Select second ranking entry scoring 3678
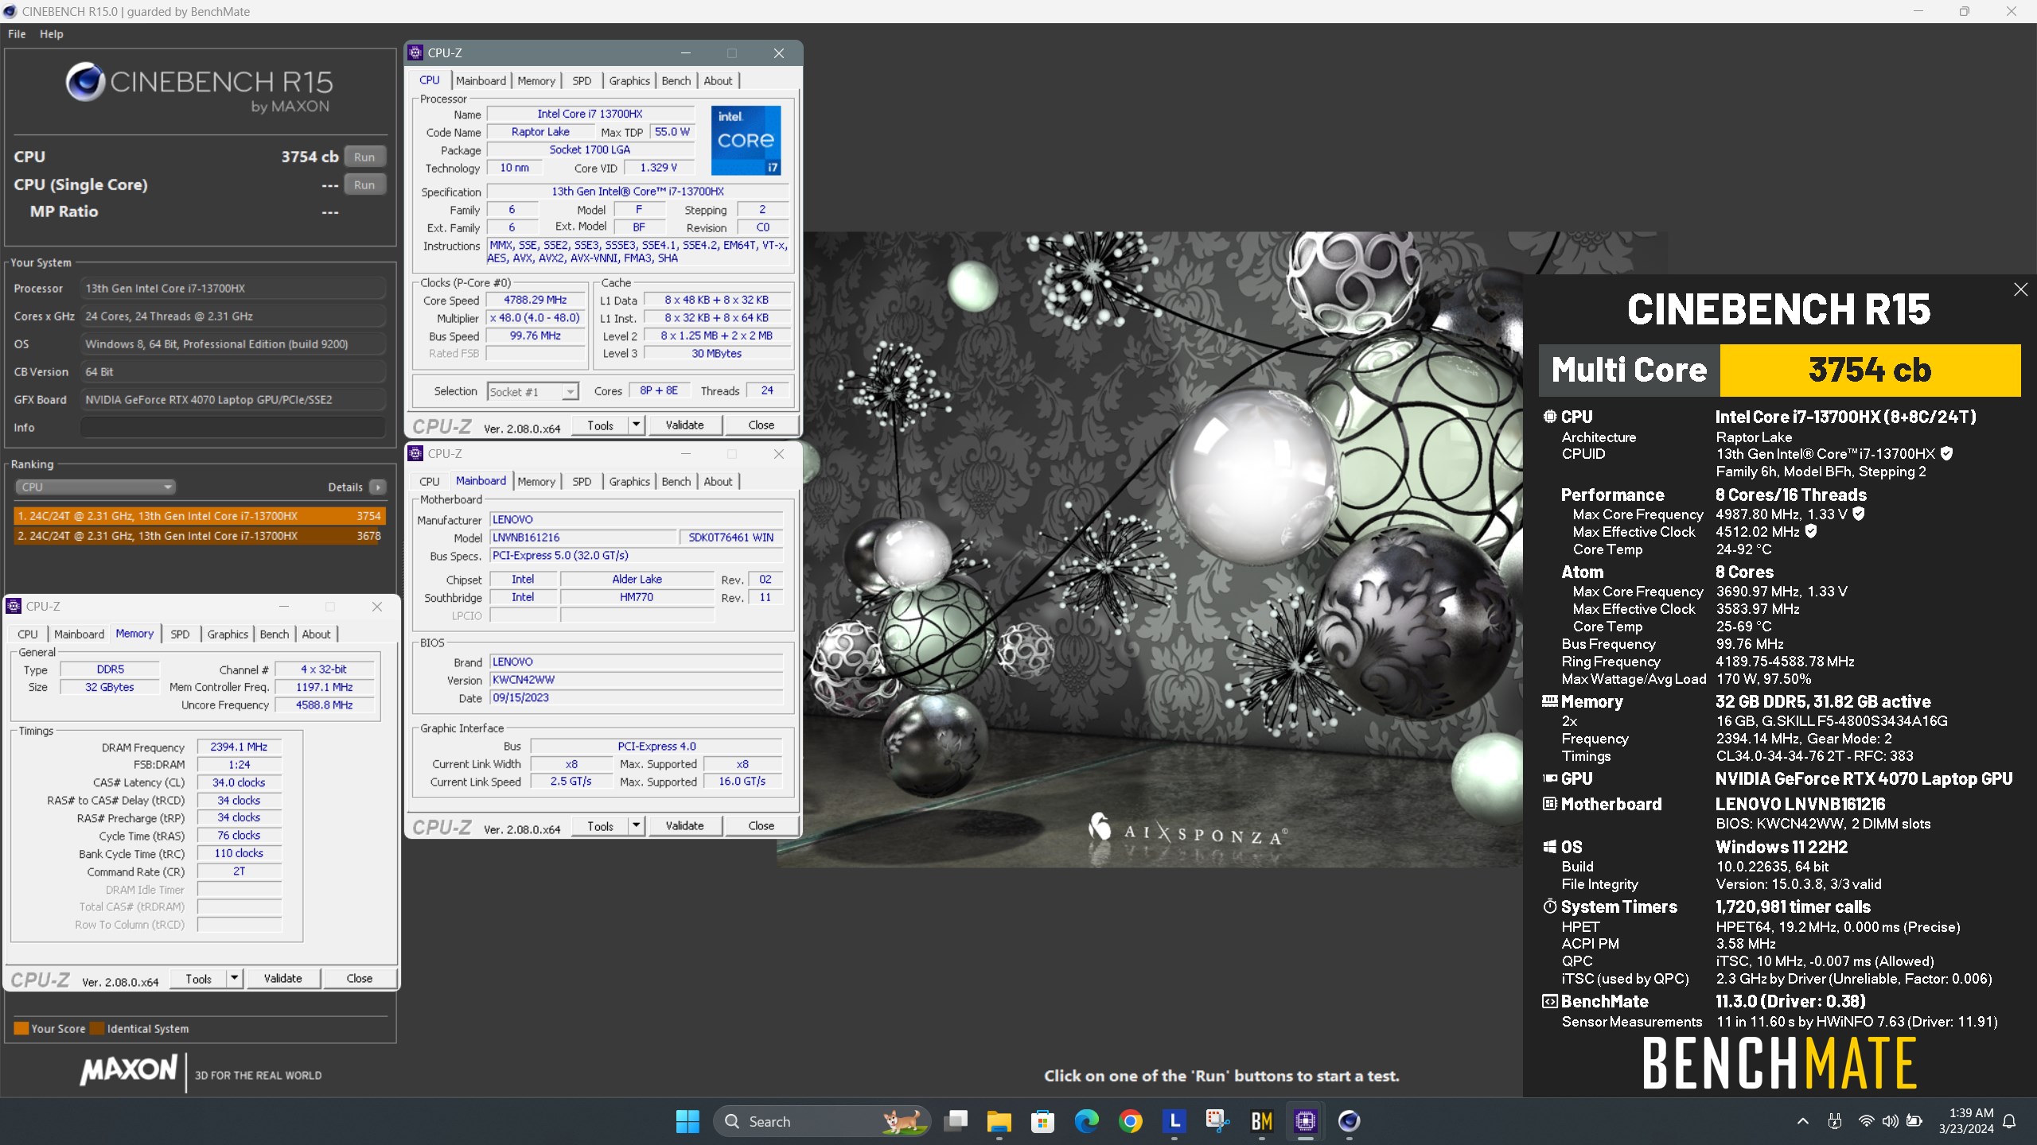 tap(199, 536)
